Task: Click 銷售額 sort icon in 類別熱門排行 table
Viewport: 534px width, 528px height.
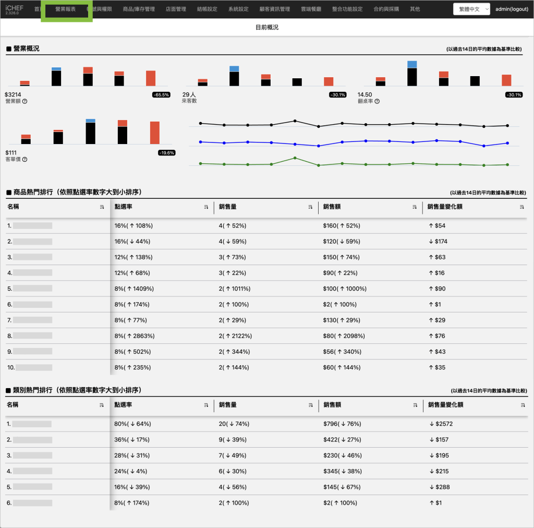Action: [415, 405]
